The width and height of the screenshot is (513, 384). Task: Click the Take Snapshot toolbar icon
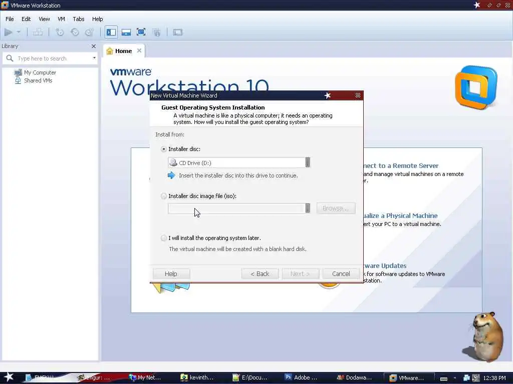60,32
